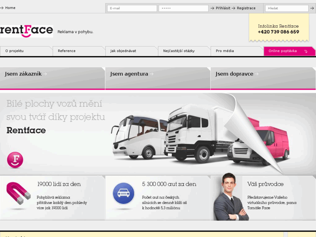Click the rentFace logo

tap(27, 31)
